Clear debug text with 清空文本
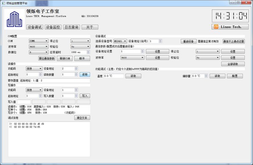The image size is (253, 165). [82, 118]
